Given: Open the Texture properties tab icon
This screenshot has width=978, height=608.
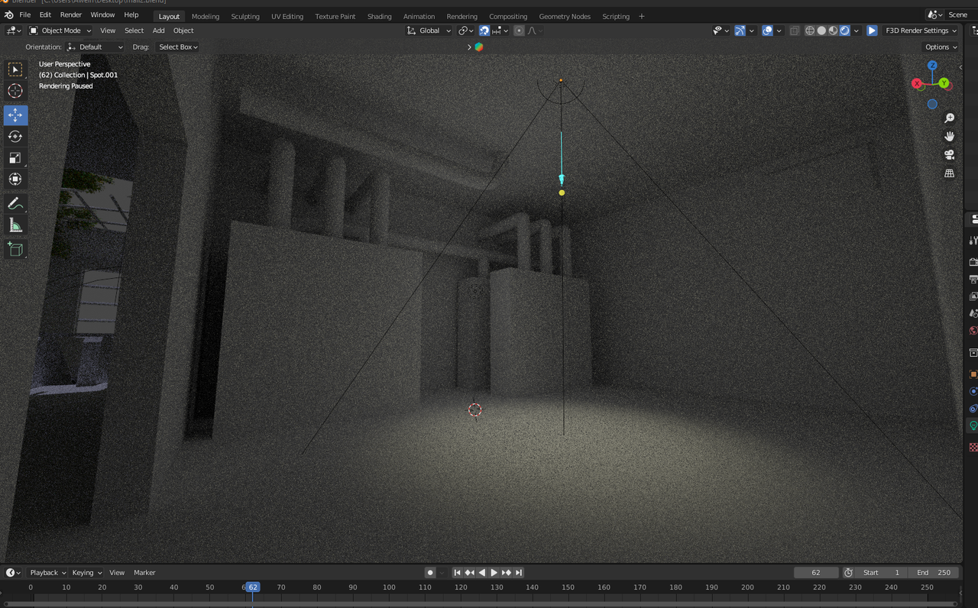Looking at the screenshot, I should 973,448.
